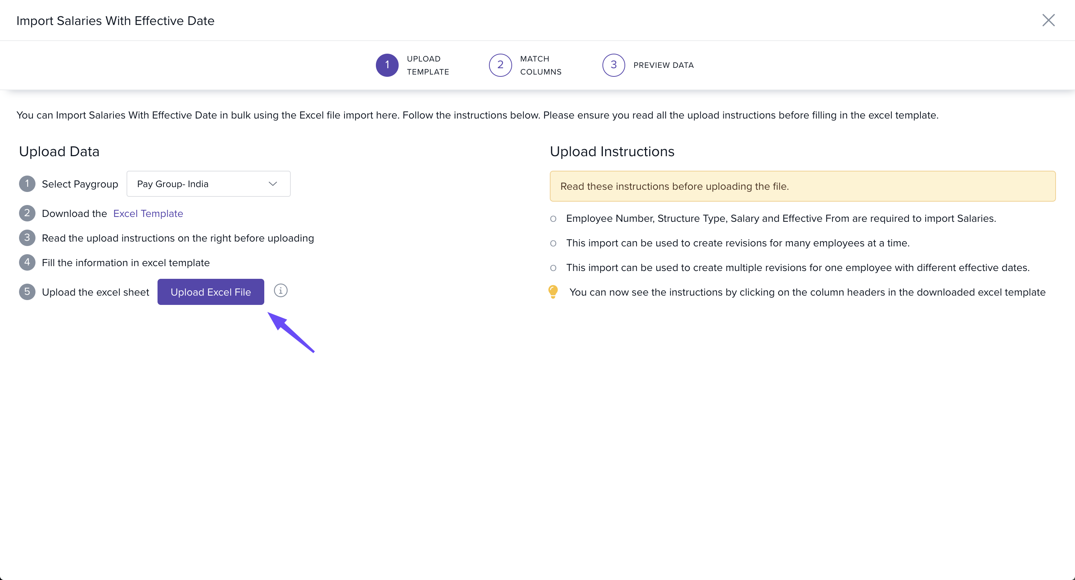Click step 2 Match Columns circle
The width and height of the screenshot is (1075, 580).
pos(500,65)
